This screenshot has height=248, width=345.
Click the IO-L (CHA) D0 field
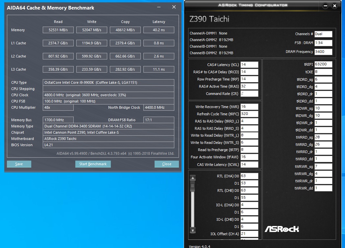point(249,205)
